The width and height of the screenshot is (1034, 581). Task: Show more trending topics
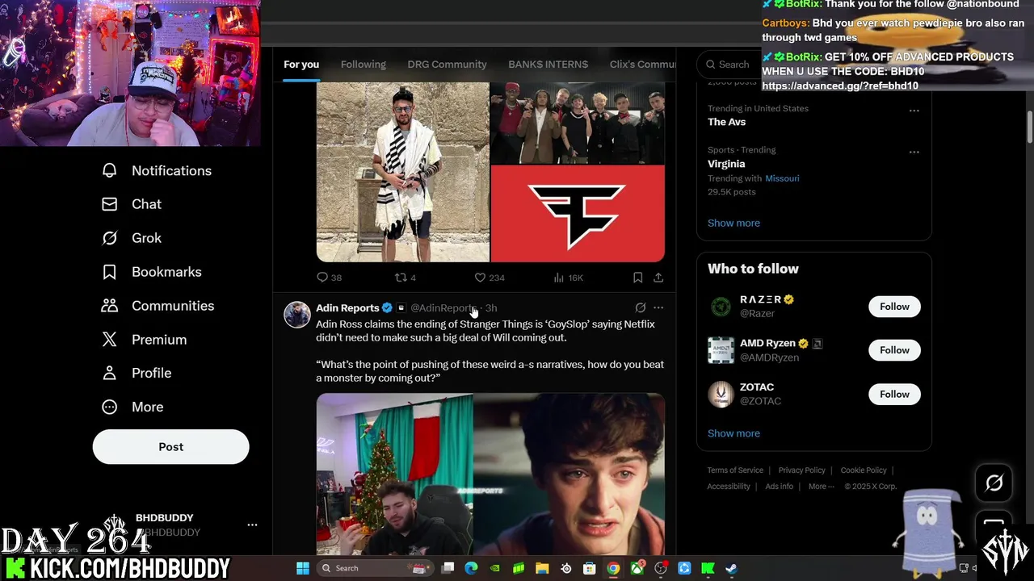(x=733, y=223)
